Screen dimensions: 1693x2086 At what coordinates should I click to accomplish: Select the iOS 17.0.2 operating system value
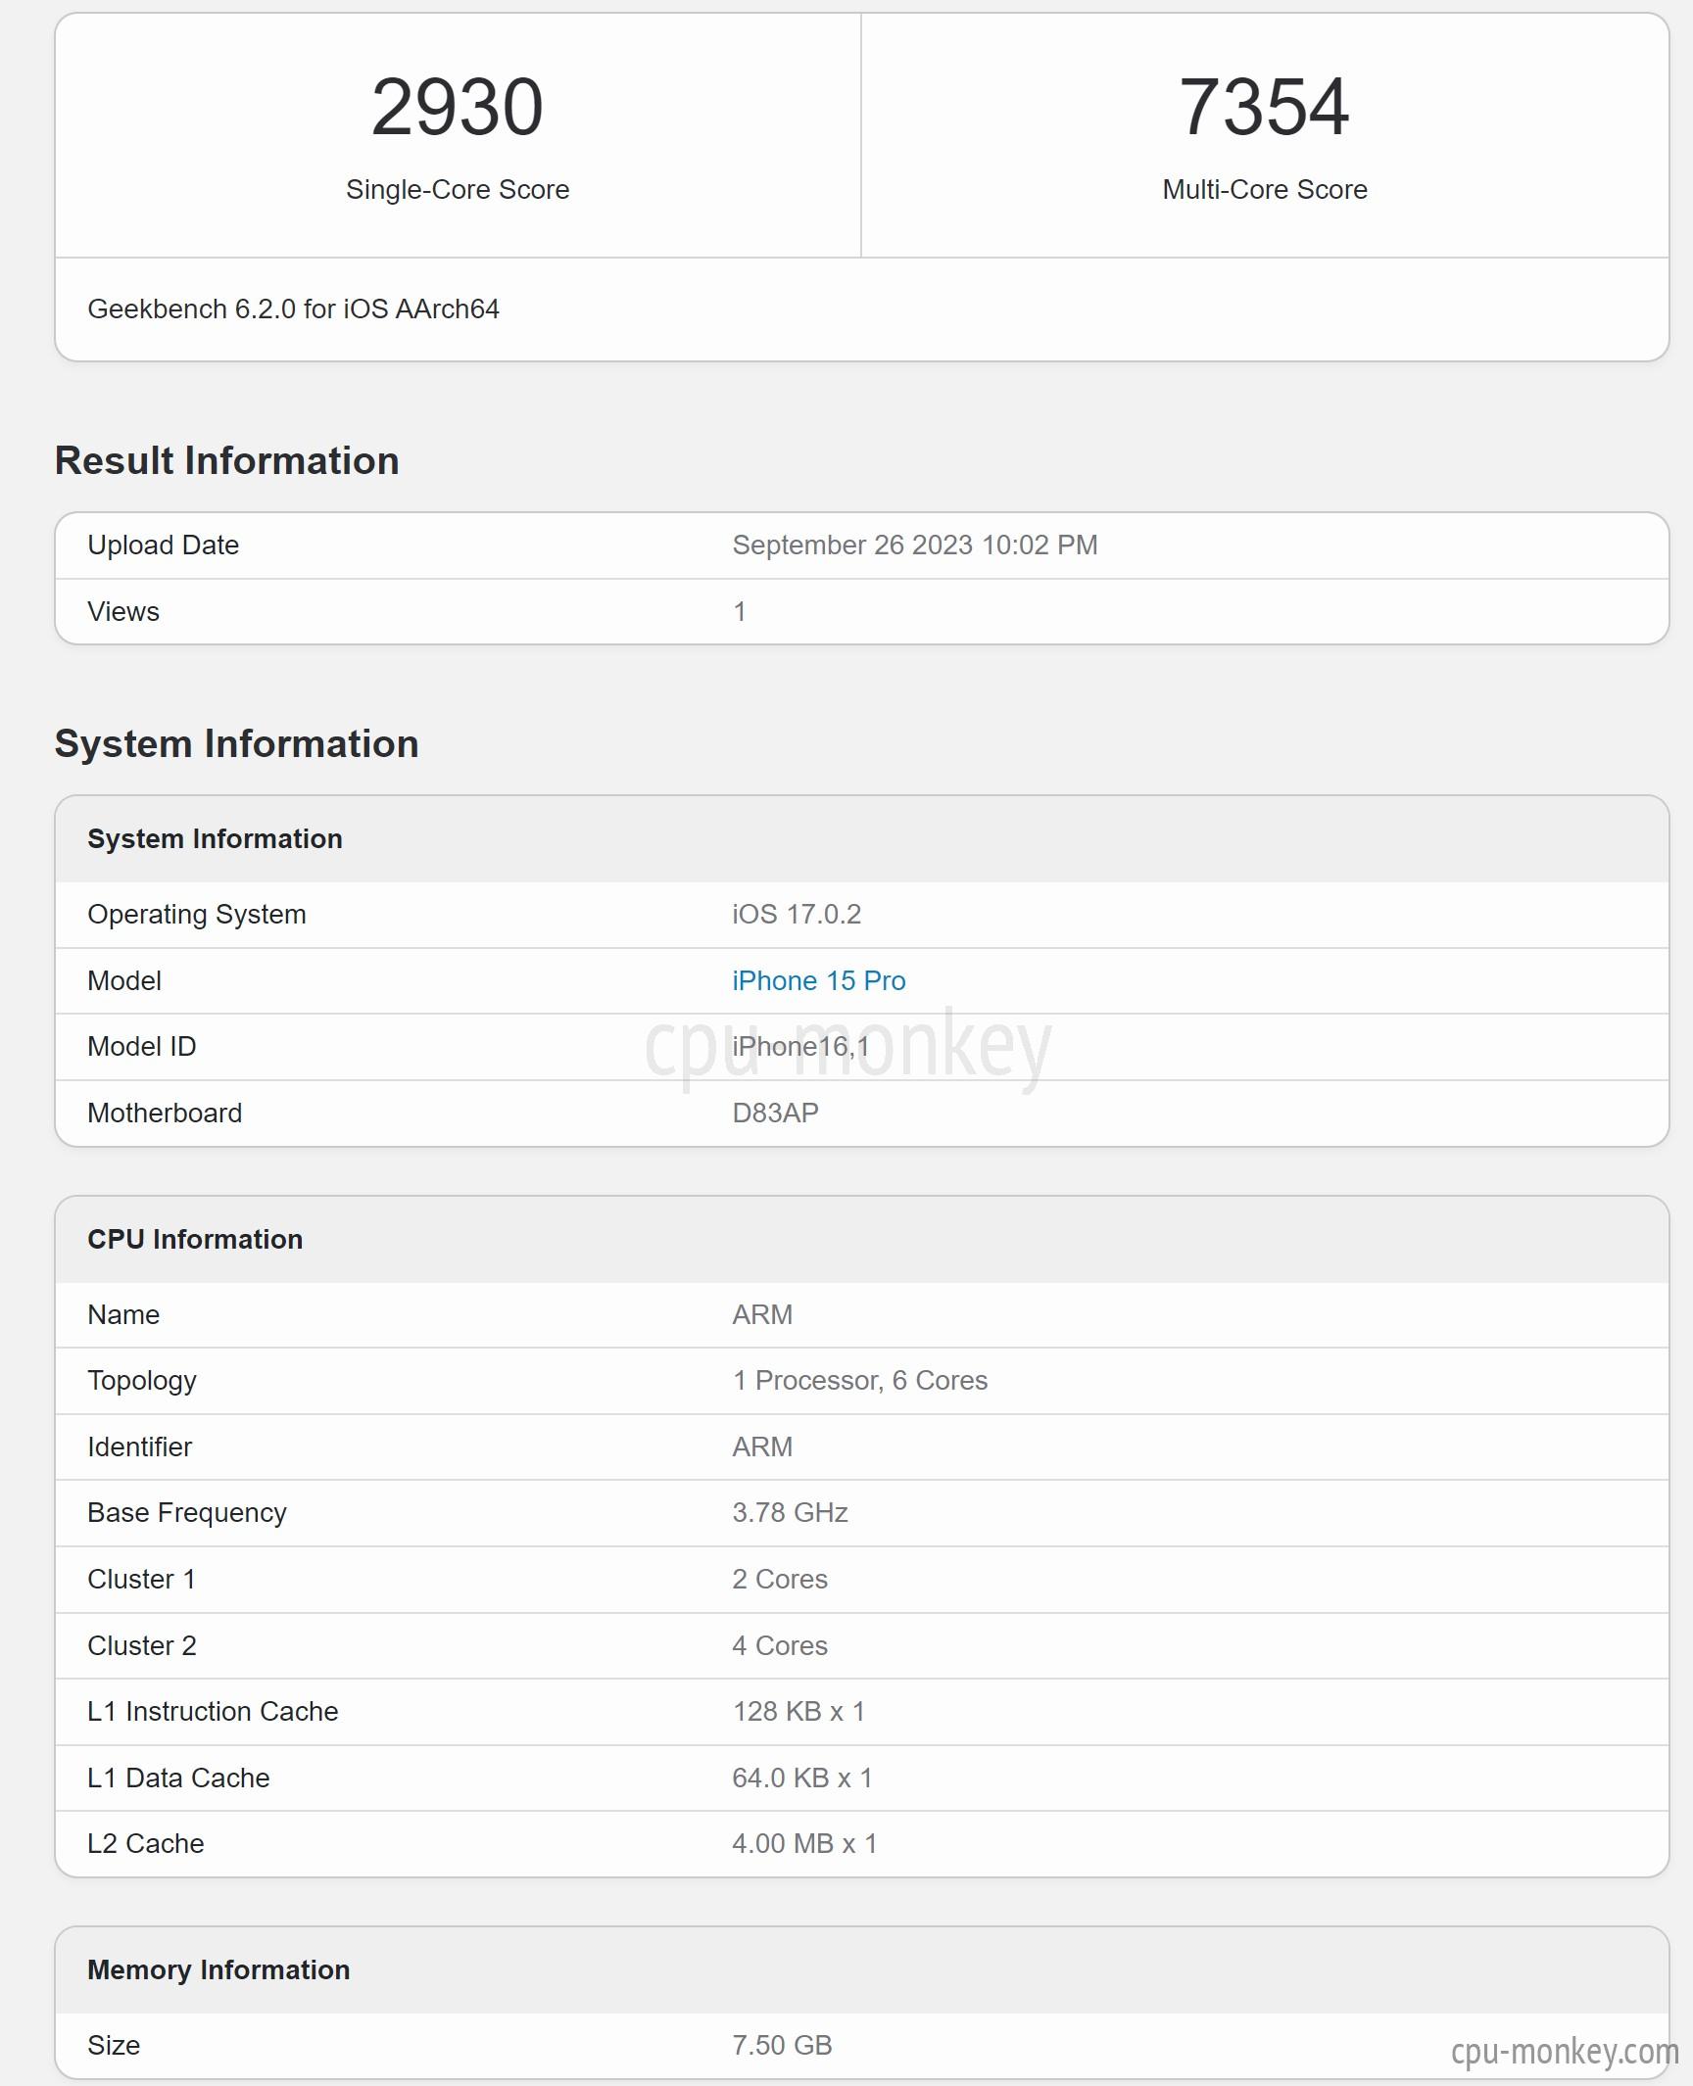point(797,914)
